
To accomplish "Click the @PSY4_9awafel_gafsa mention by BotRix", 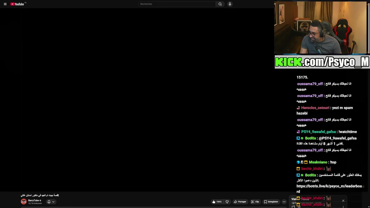I will (338, 138).
